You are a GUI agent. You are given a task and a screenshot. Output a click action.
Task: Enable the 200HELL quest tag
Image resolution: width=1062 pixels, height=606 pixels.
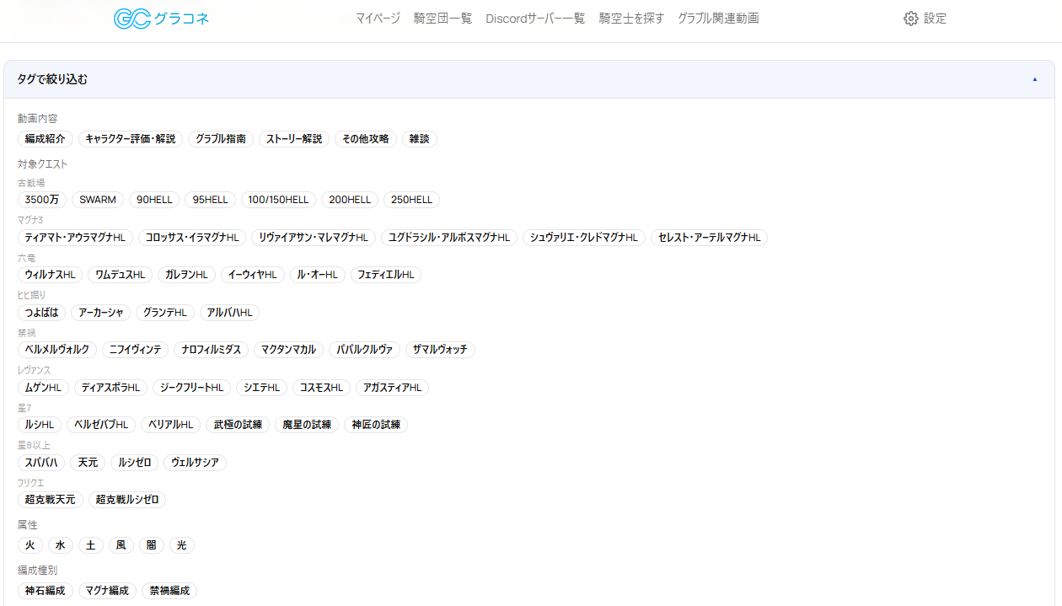point(350,200)
